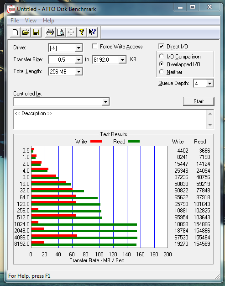This screenshot has height=286, width=225.
Task: Open a saved benchmark file via toolbar
Action: [x=26, y=32]
